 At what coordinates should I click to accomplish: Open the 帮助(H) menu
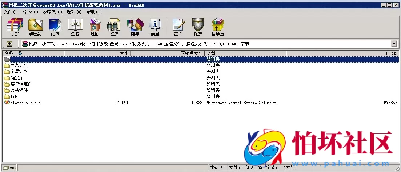click(93, 12)
